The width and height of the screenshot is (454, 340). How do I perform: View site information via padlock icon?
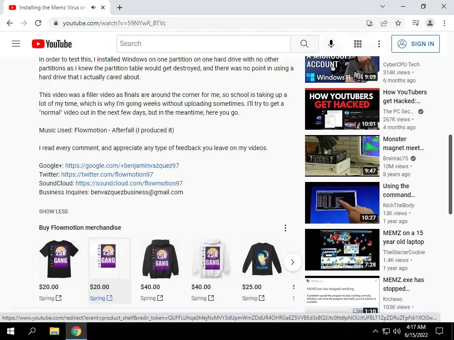coord(56,23)
